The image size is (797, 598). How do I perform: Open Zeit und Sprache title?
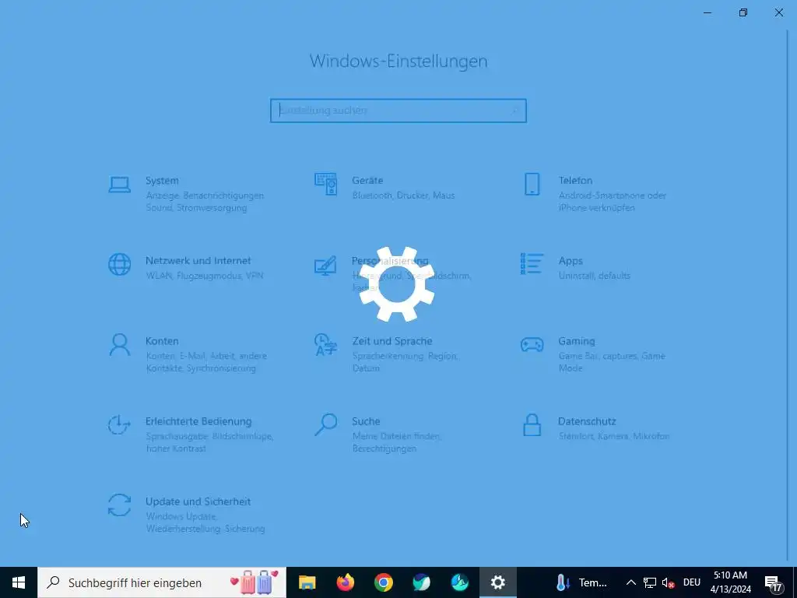tap(392, 341)
